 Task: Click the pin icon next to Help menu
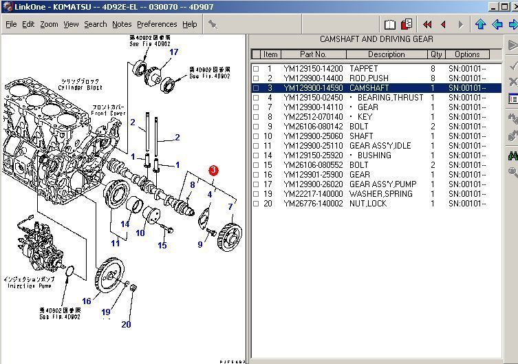pos(213,24)
